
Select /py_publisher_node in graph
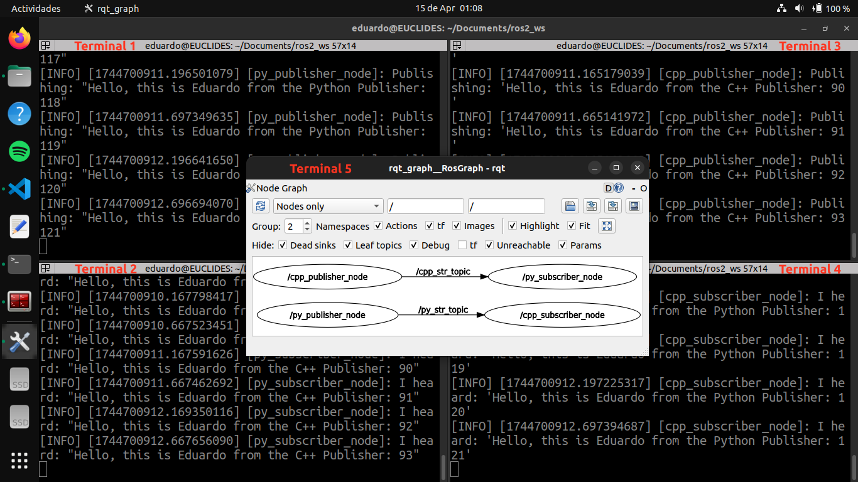[327, 315]
